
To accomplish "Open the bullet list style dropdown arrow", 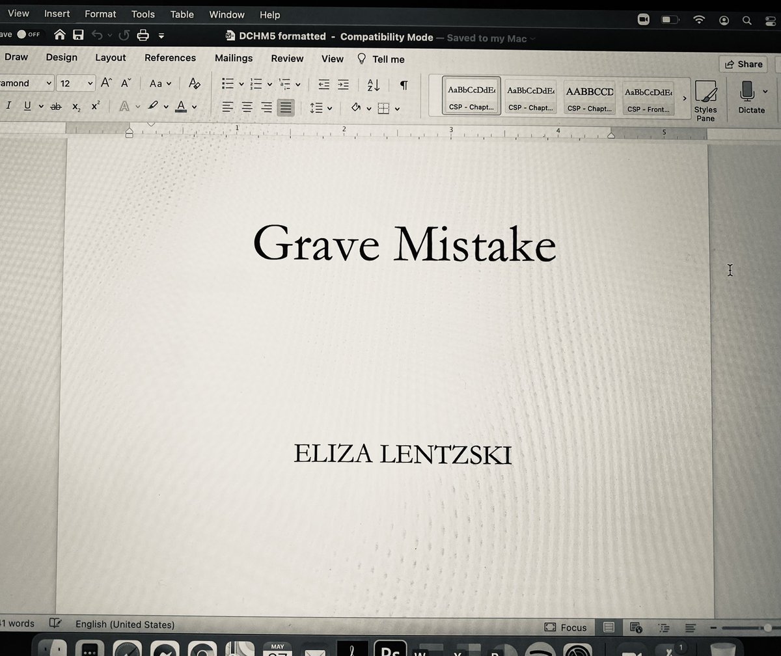I will (x=241, y=84).
